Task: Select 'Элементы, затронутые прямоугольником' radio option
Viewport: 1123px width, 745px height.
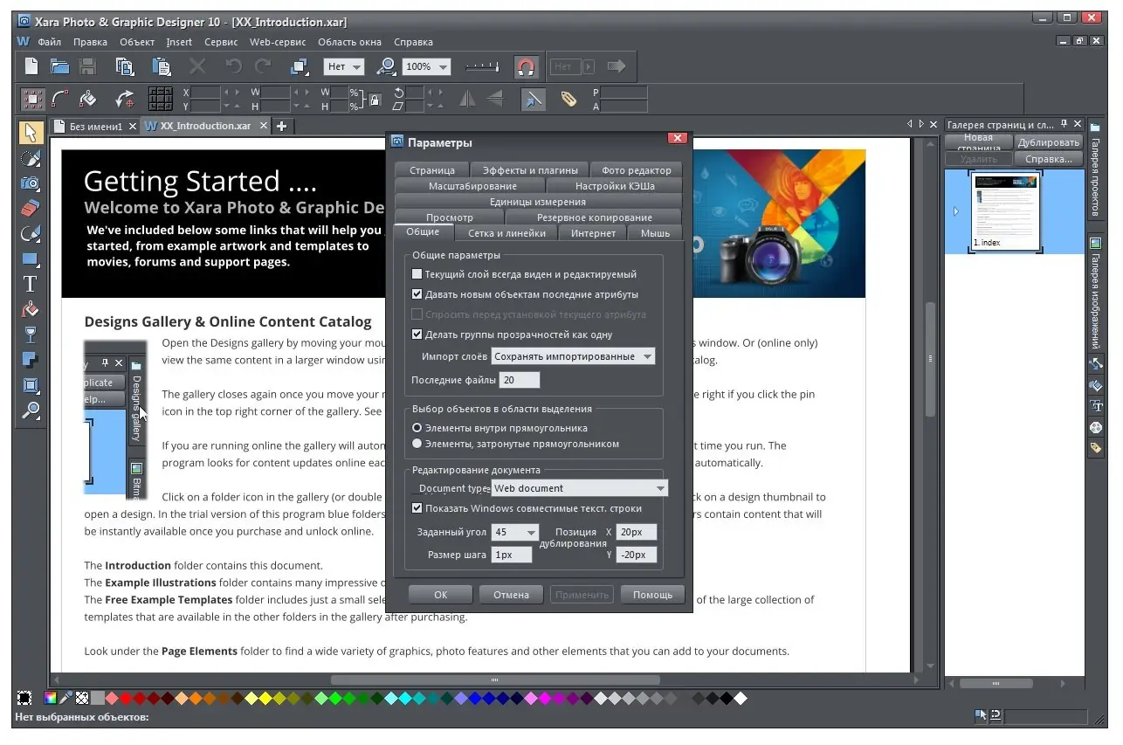Action: (x=417, y=444)
